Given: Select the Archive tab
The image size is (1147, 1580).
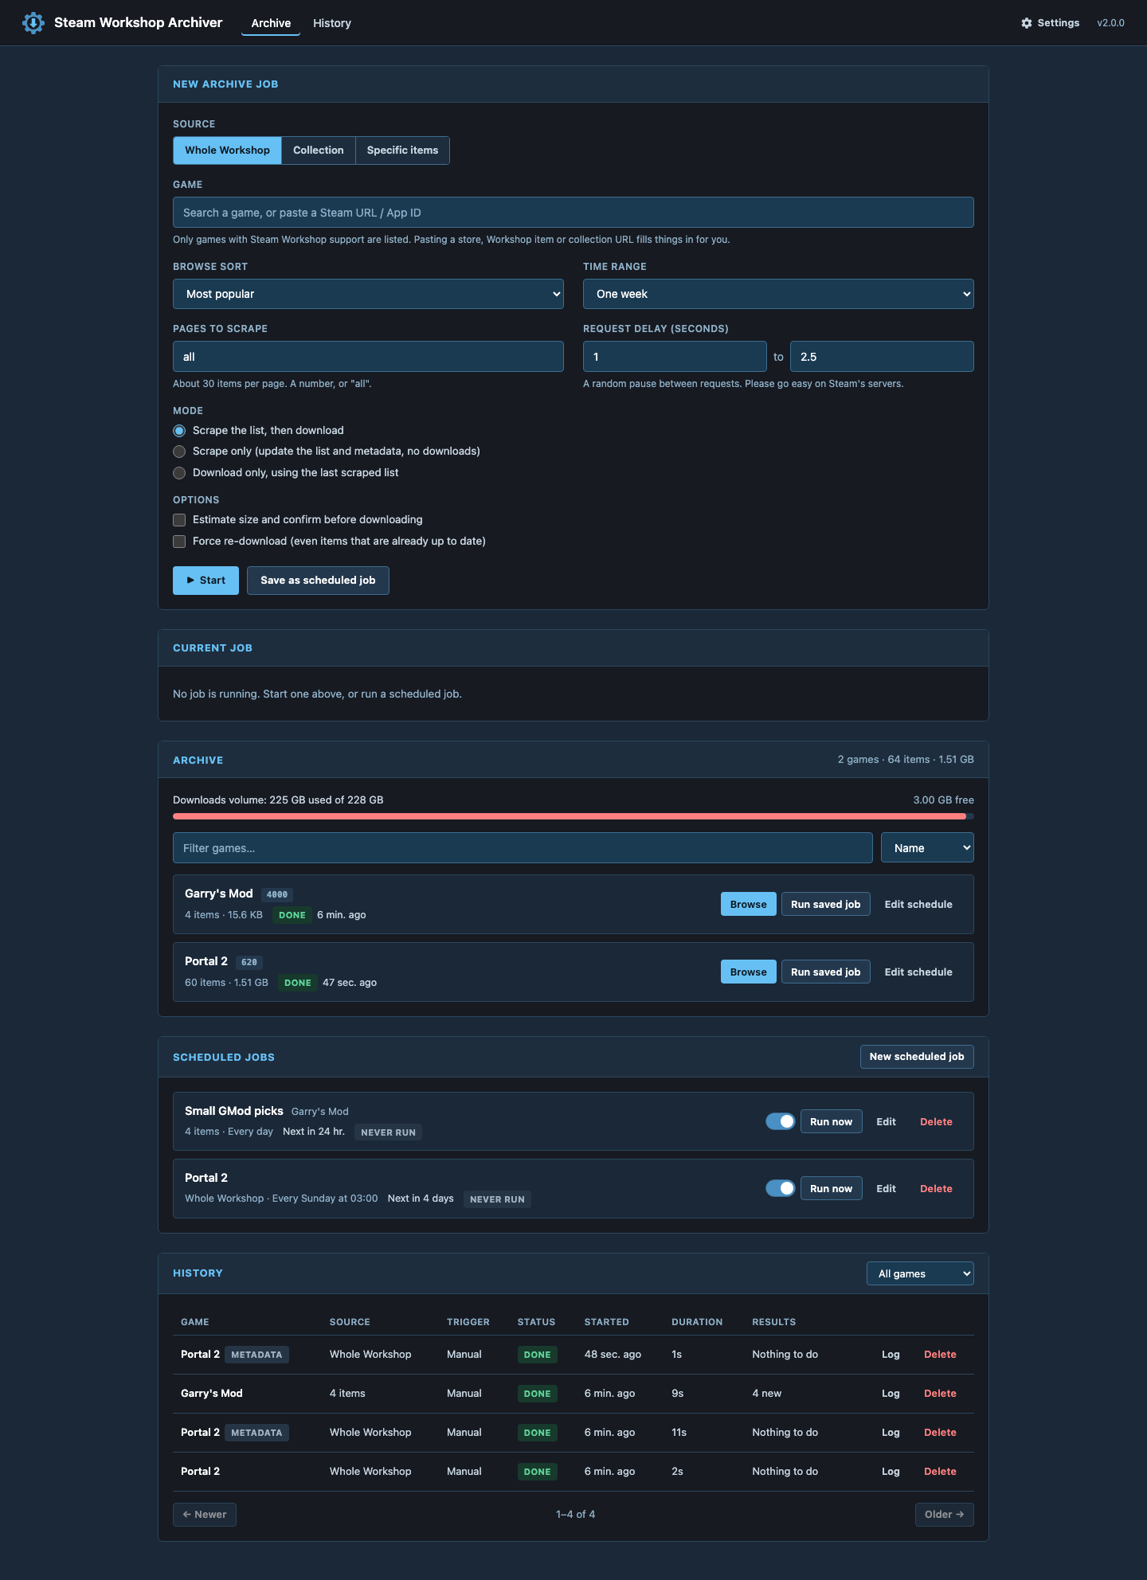Looking at the screenshot, I should coord(271,23).
